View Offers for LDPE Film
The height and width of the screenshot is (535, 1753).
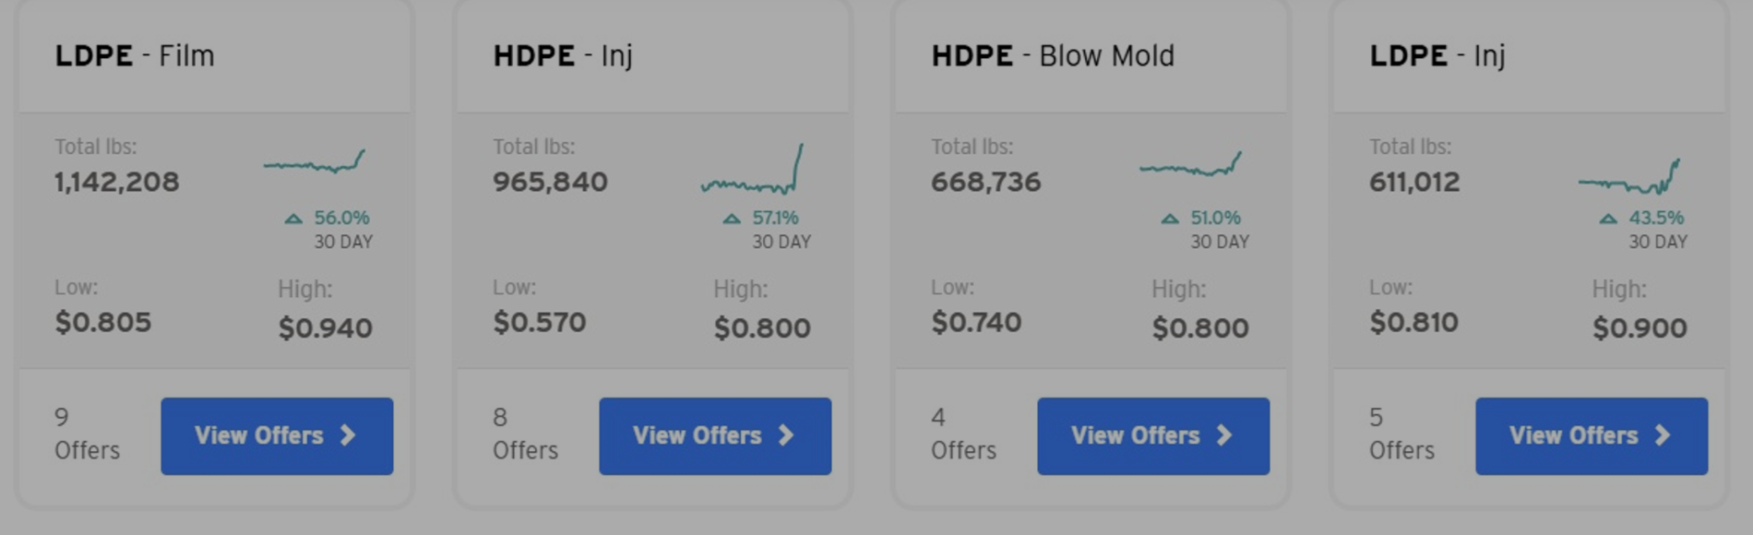tap(277, 436)
